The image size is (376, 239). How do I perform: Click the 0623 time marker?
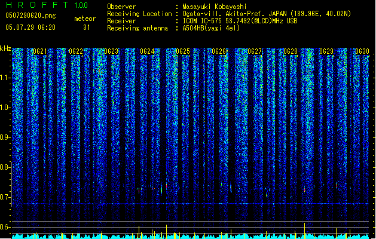[x=111, y=51]
